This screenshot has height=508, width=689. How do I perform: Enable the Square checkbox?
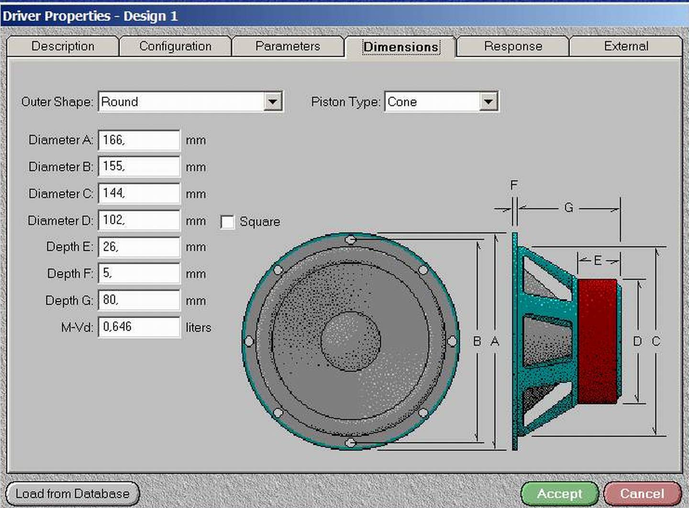coord(227,222)
